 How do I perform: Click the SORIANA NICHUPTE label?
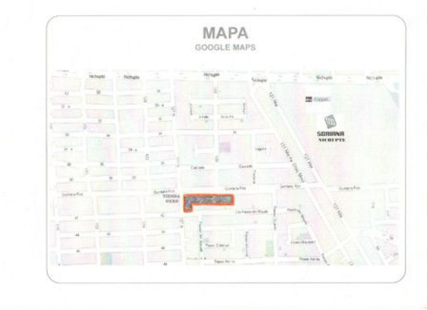pyautogui.click(x=331, y=137)
